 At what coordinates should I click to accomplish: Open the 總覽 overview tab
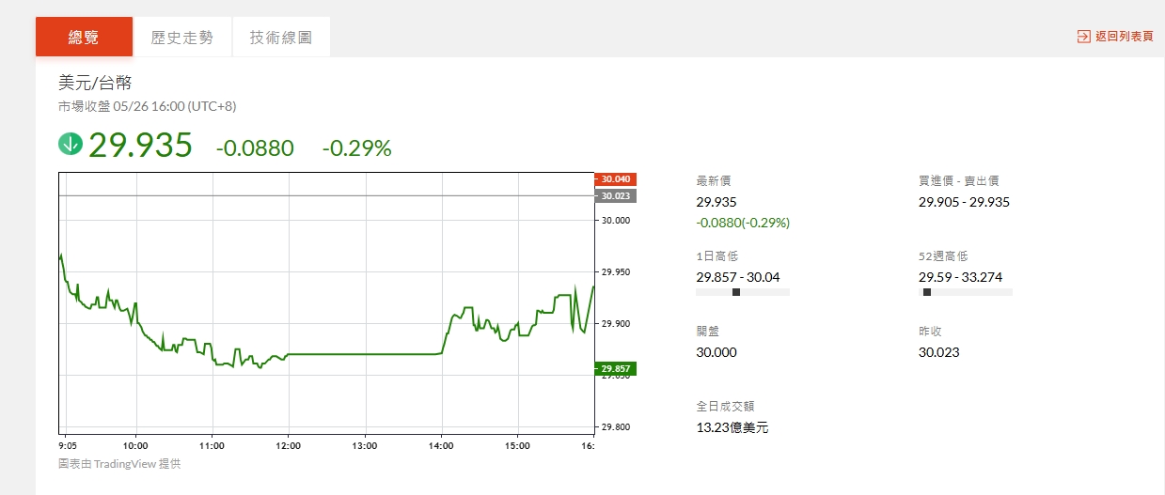[84, 38]
